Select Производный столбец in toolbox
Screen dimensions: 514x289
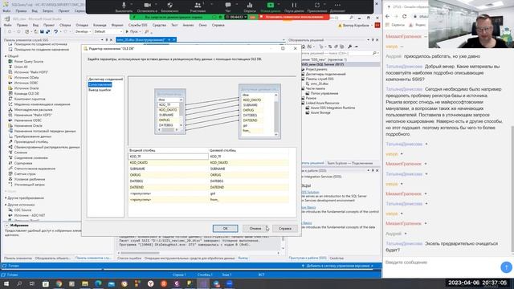coord(31,142)
